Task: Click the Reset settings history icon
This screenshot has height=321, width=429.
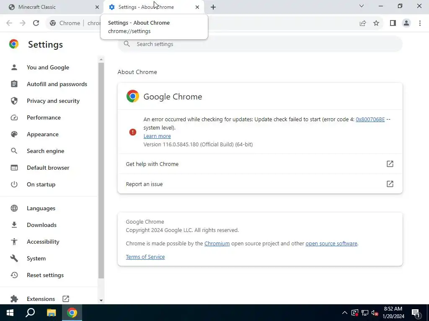Action: (x=14, y=275)
